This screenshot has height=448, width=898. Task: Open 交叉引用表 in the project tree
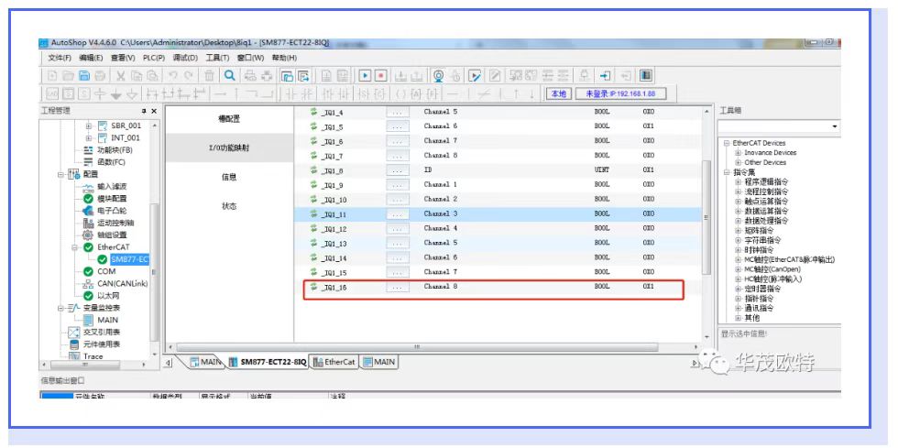point(102,333)
